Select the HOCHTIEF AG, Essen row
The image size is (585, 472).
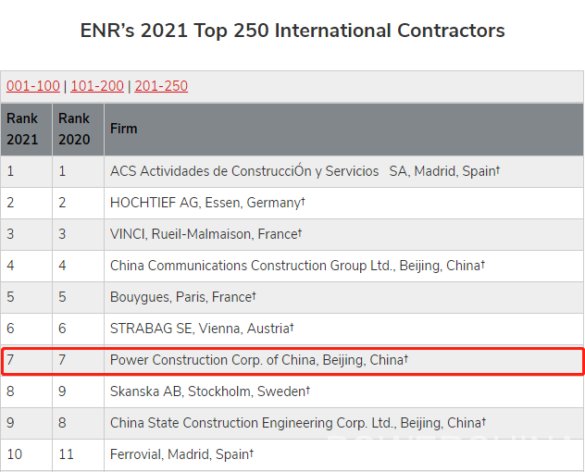292,203
